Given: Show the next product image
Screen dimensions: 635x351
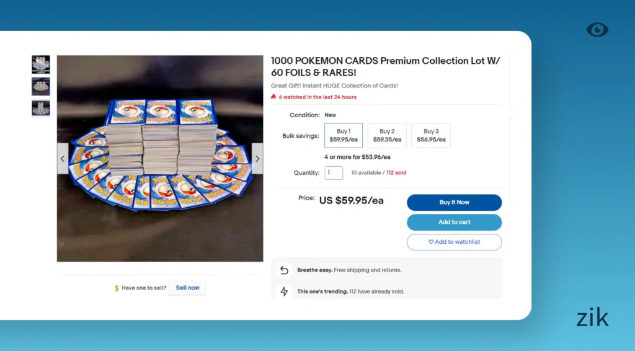Looking at the screenshot, I should tap(257, 159).
